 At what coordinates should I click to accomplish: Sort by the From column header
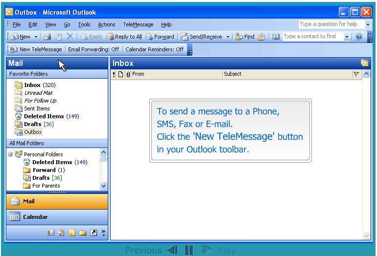pyautogui.click(x=177, y=74)
